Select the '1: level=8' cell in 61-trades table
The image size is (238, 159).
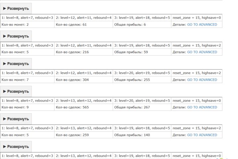point(27,18)
